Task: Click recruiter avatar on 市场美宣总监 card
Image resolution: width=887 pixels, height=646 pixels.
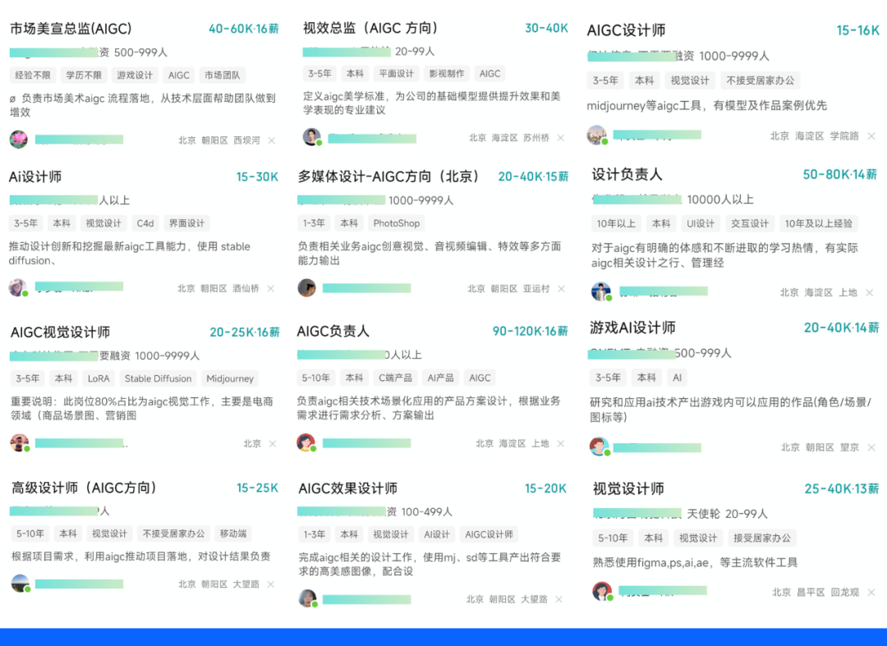Action: pyautogui.click(x=18, y=140)
